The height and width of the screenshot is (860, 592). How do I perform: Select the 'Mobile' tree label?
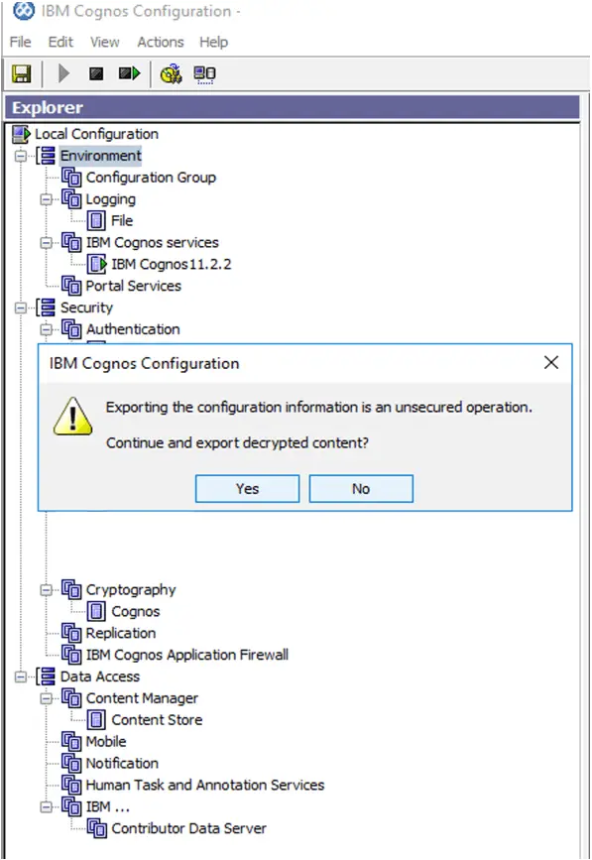[106, 742]
